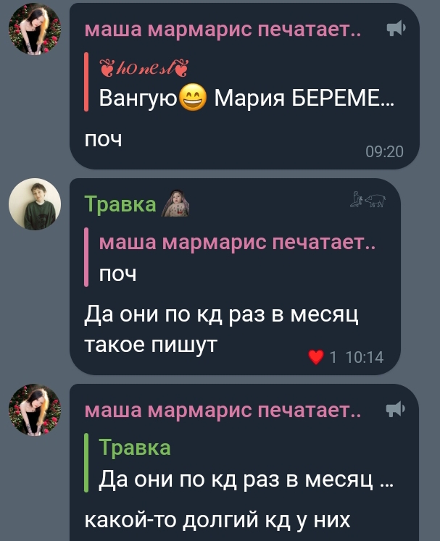Open маша мармарис avatar beside the last message
The height and width of the screenshot is (541, 440).
pos(35,410)
